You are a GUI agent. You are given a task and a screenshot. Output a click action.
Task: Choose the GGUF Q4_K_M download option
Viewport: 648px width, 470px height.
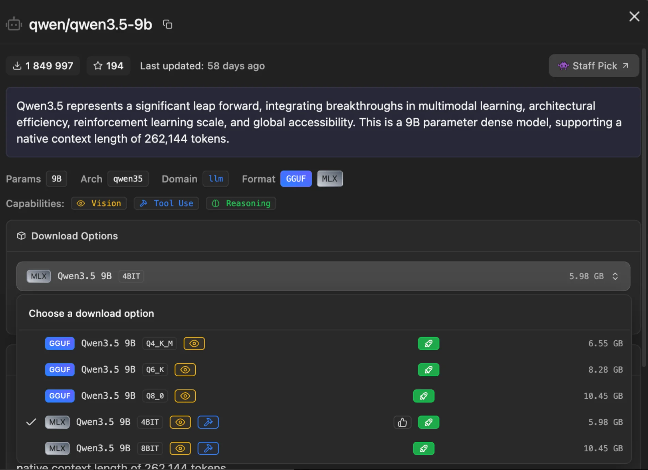[x=325, y=343]
